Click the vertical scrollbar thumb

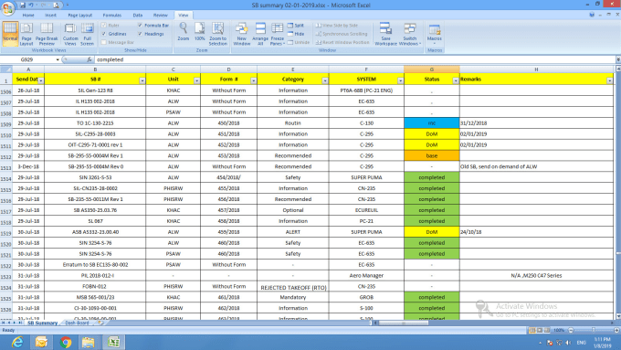click(x=618, y=253)
